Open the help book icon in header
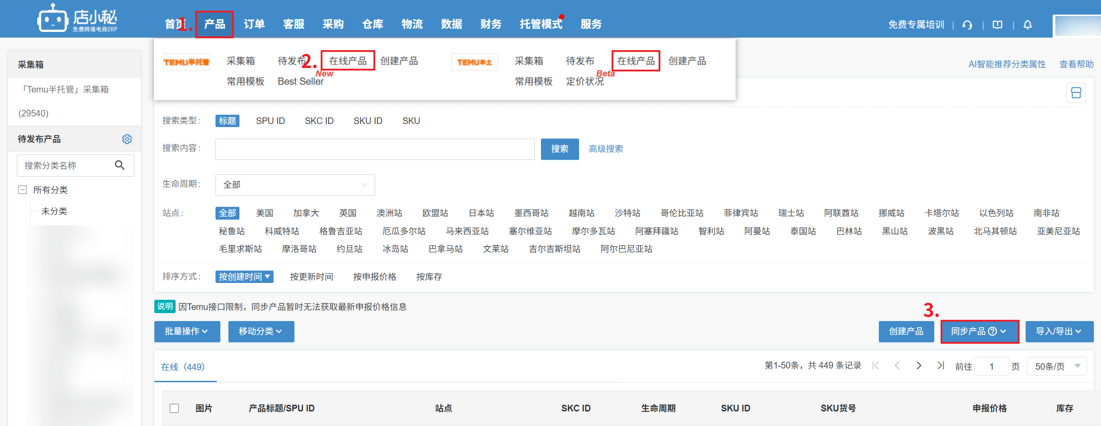The width and height of the screenshot is (1101, 426). (x=997, y=25)
